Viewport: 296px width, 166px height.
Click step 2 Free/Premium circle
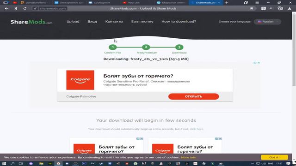tap(146, 47)
